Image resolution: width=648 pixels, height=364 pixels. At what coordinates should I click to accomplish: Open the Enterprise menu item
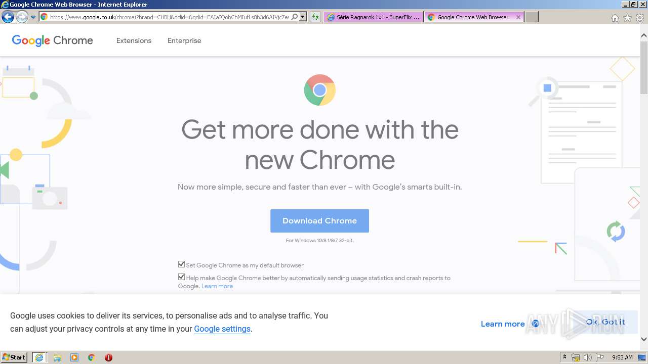[x=184, y=40]
